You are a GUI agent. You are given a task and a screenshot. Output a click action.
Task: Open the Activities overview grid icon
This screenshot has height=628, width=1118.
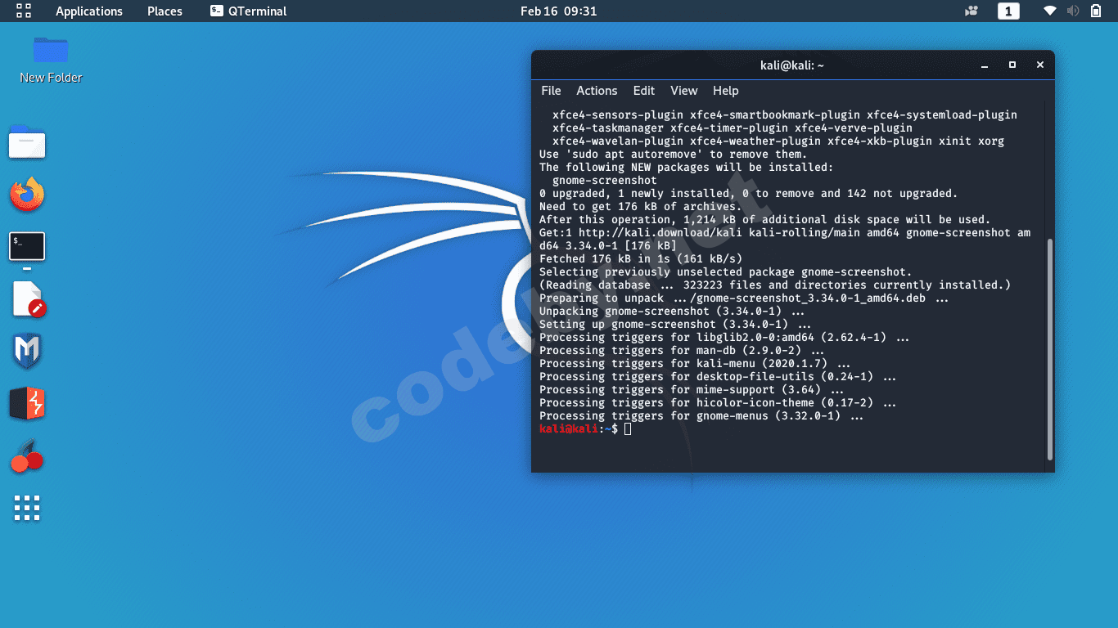[x=24, y=11]
